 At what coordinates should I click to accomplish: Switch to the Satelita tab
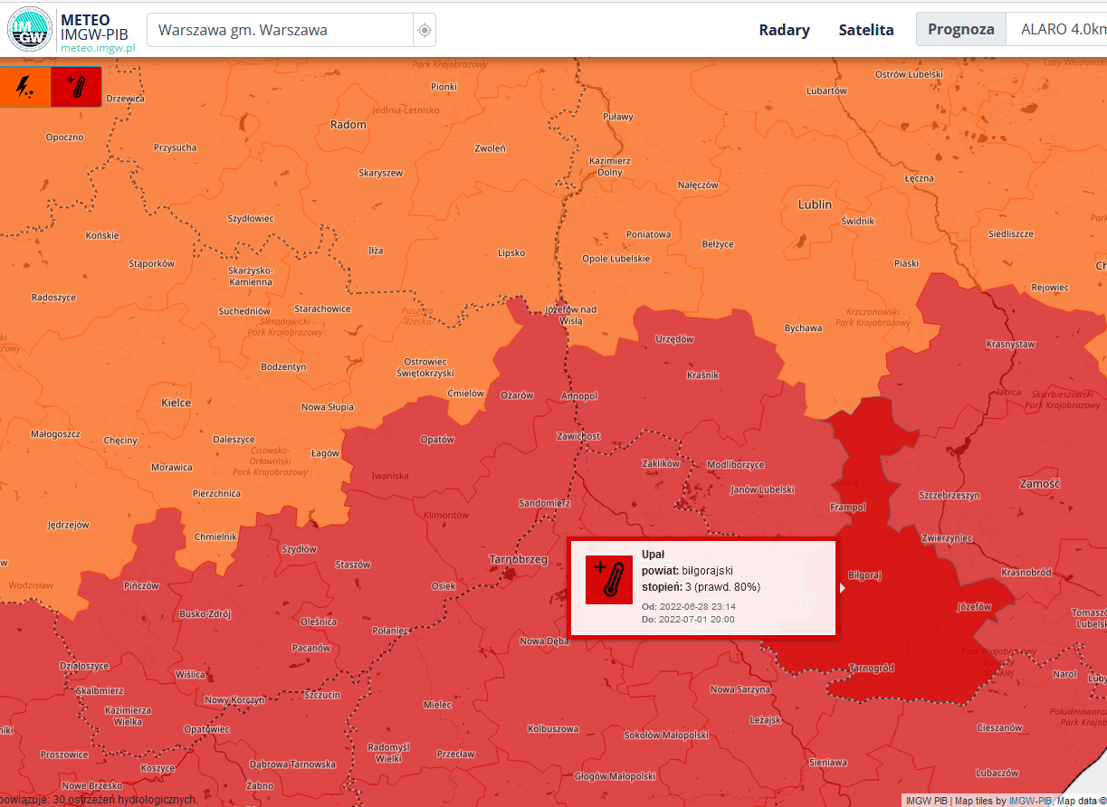tap(866, 30)
